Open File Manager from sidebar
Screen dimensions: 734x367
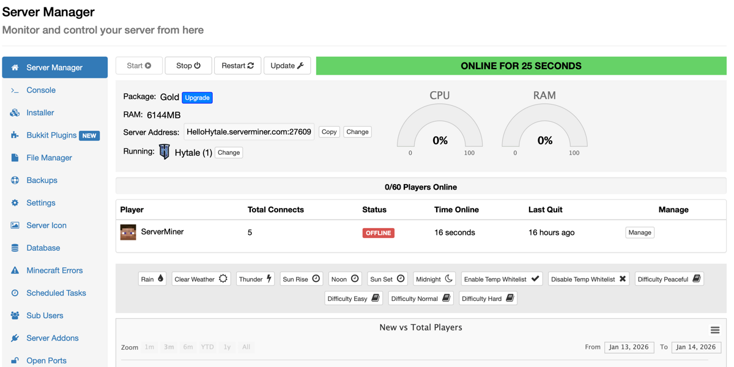(x=49, y=158)
